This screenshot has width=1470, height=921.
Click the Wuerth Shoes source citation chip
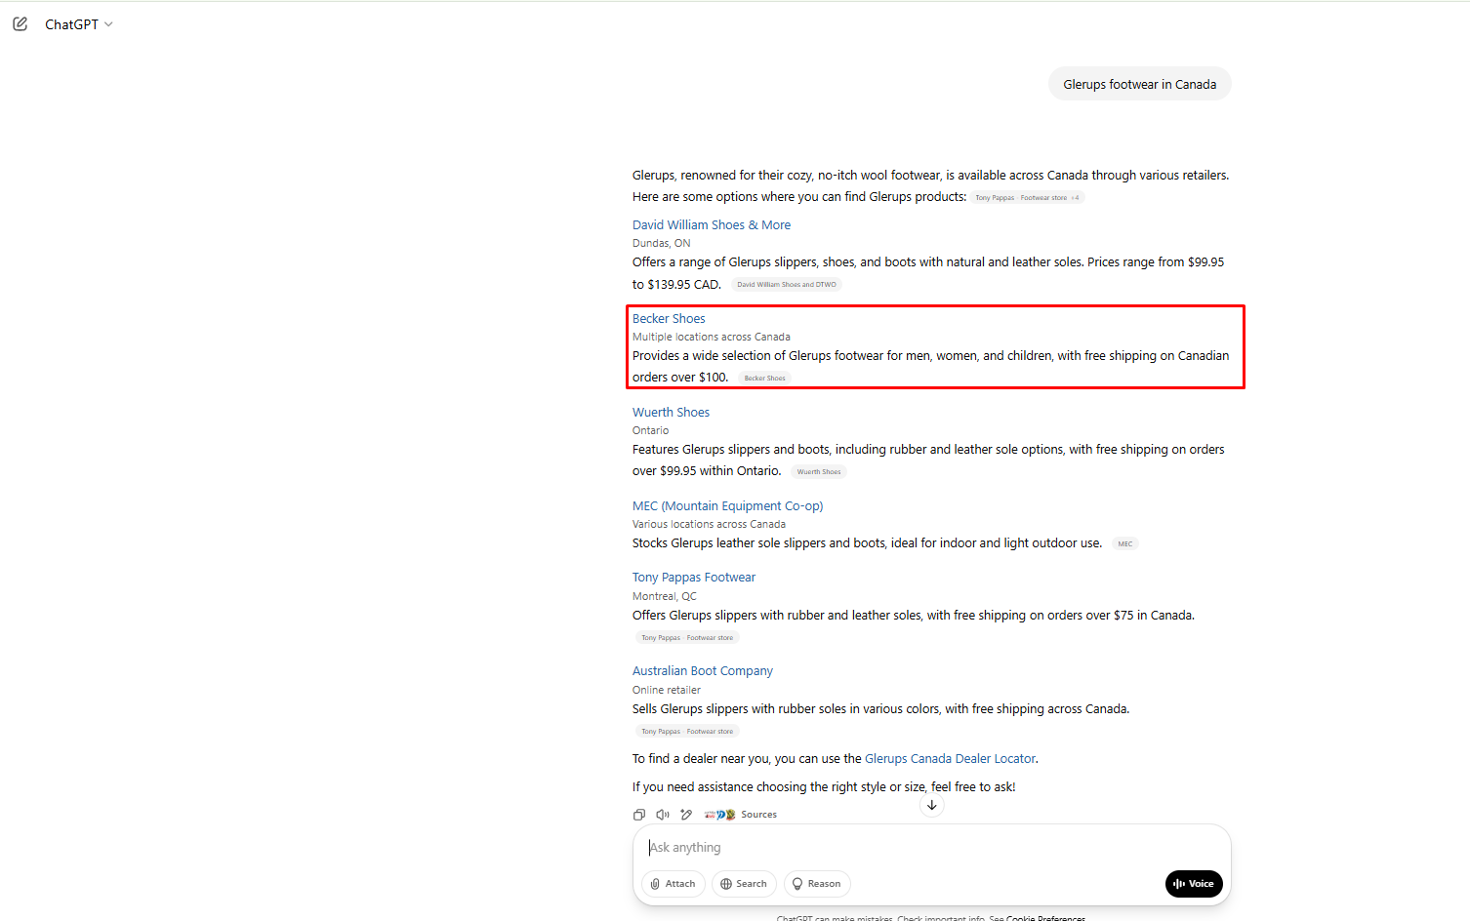click(818, 472)
